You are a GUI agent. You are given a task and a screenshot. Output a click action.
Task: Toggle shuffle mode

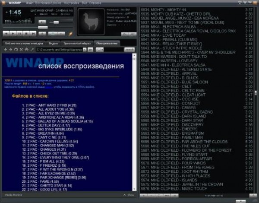(53, 34)
